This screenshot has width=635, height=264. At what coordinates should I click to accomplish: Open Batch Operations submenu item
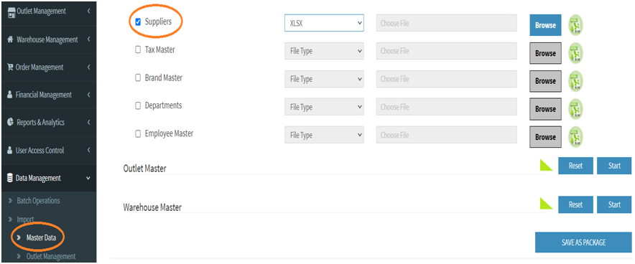38,201
